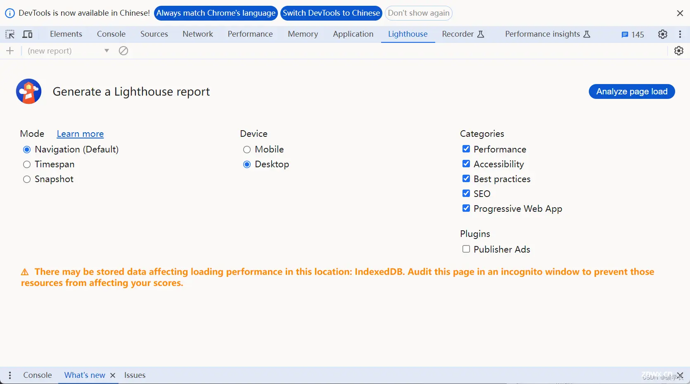
Task: Click the Categories label
Action: click(x=482, y=134)
